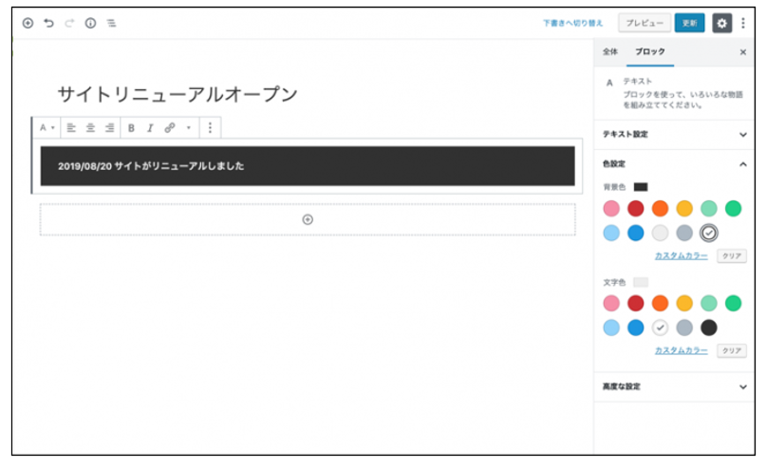The height and width of the screenshot is (468, 766).
Task: Toggle the settings gear sidebar
Action: coord(721,23)
